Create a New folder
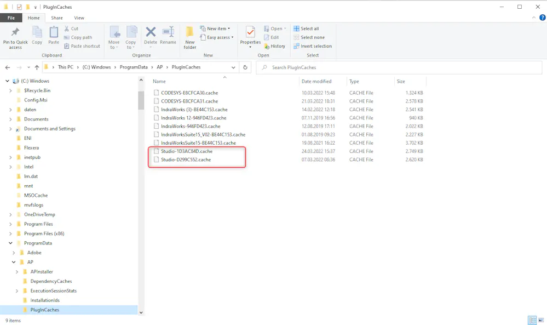 pyautogui.click(x=190, y=38)
